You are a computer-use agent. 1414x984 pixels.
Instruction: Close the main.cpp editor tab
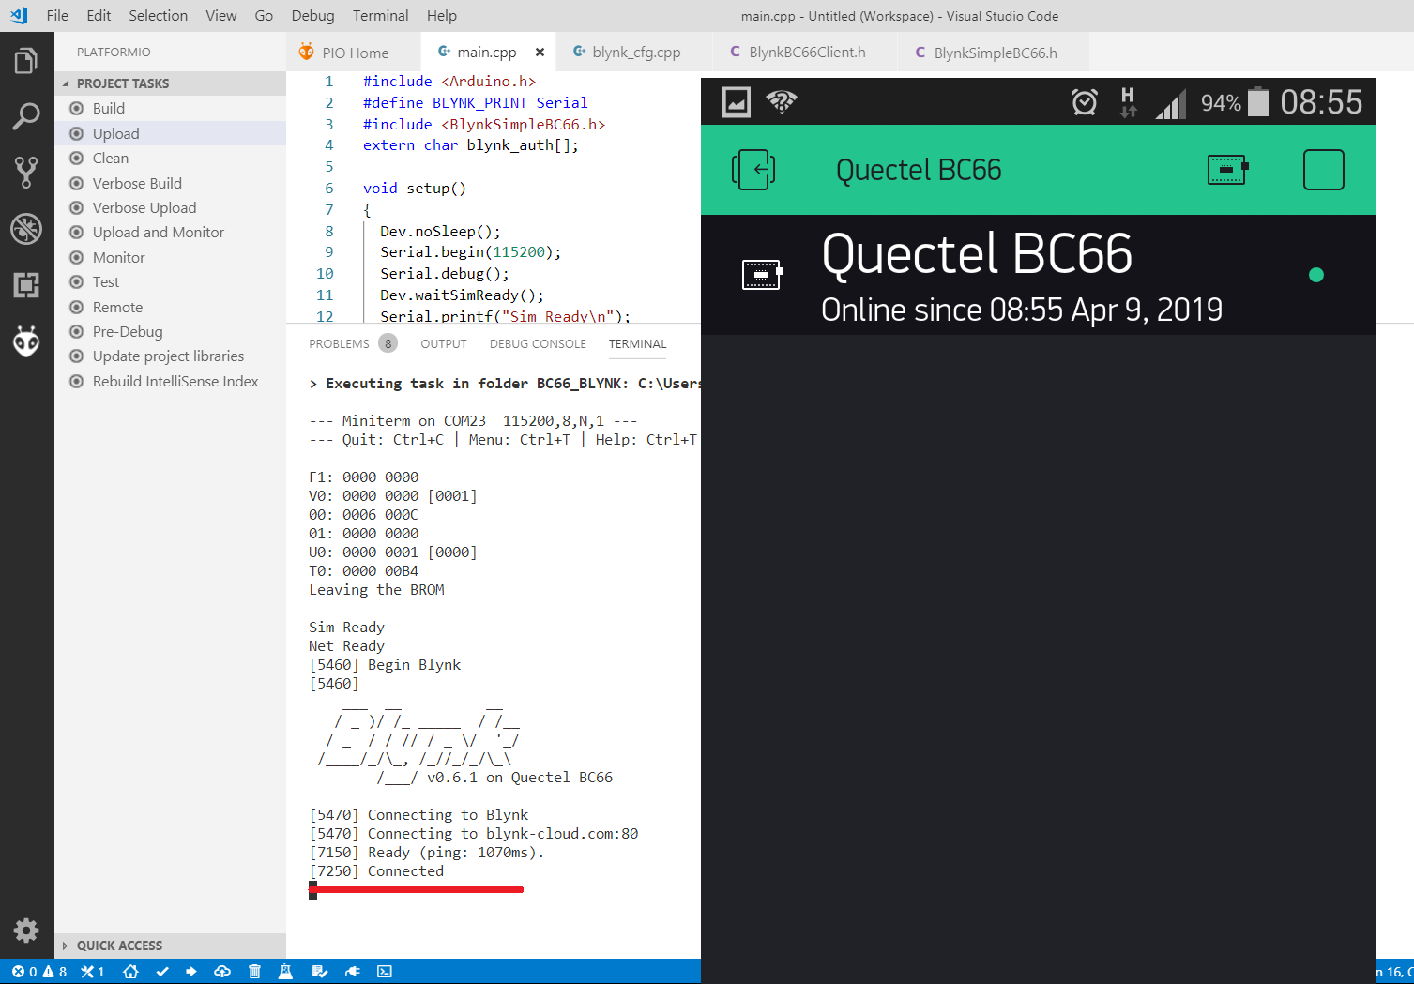540,53
